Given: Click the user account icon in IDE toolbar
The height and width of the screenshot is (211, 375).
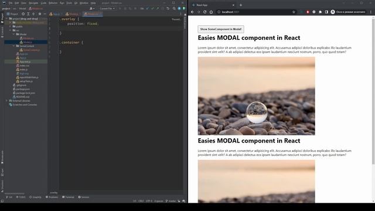Looking at the screenshot, I should click(x=92, y=8).
